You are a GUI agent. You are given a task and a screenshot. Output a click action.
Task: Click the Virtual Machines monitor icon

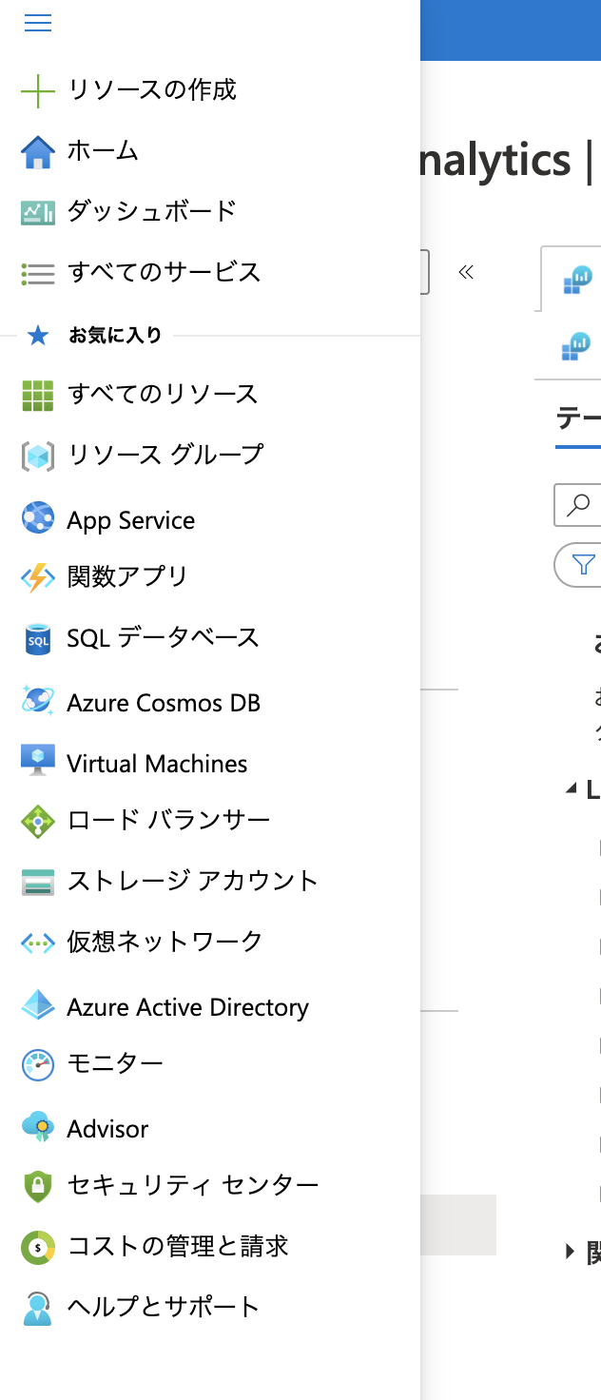38,761
